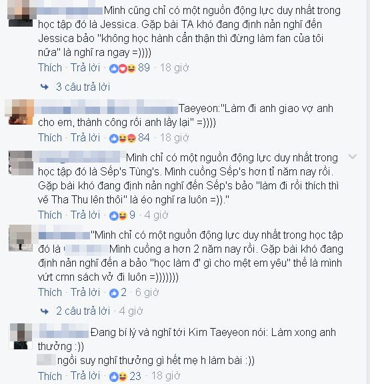Open reaction icons on the 84-reaction Taeyeon comment
The height and width of the screenshot is (384, 370).
123,139
